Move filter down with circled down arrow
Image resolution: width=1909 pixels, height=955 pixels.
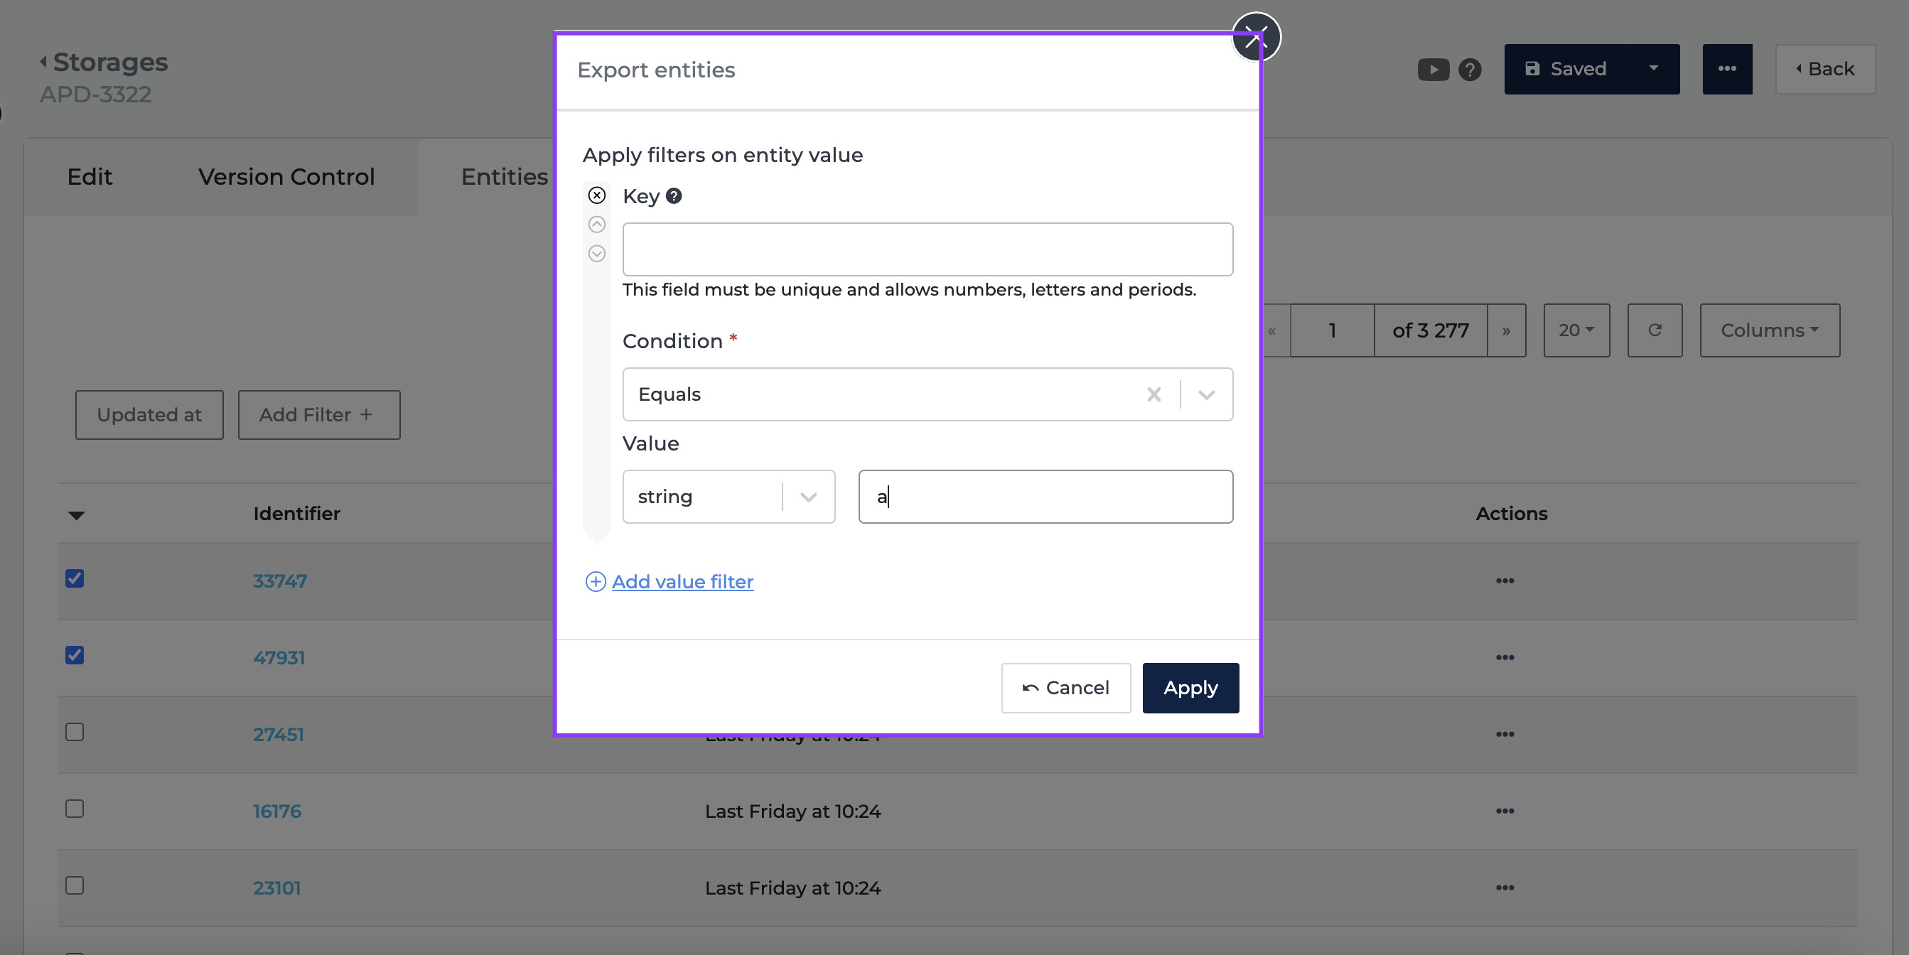[x=596, y=254]
